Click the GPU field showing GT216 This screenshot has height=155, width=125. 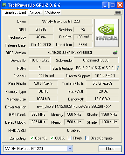click(x=41, y=29)
